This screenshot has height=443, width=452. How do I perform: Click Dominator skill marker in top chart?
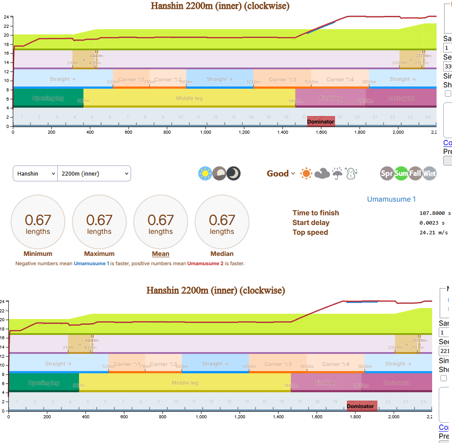click(x=321, y=121)
